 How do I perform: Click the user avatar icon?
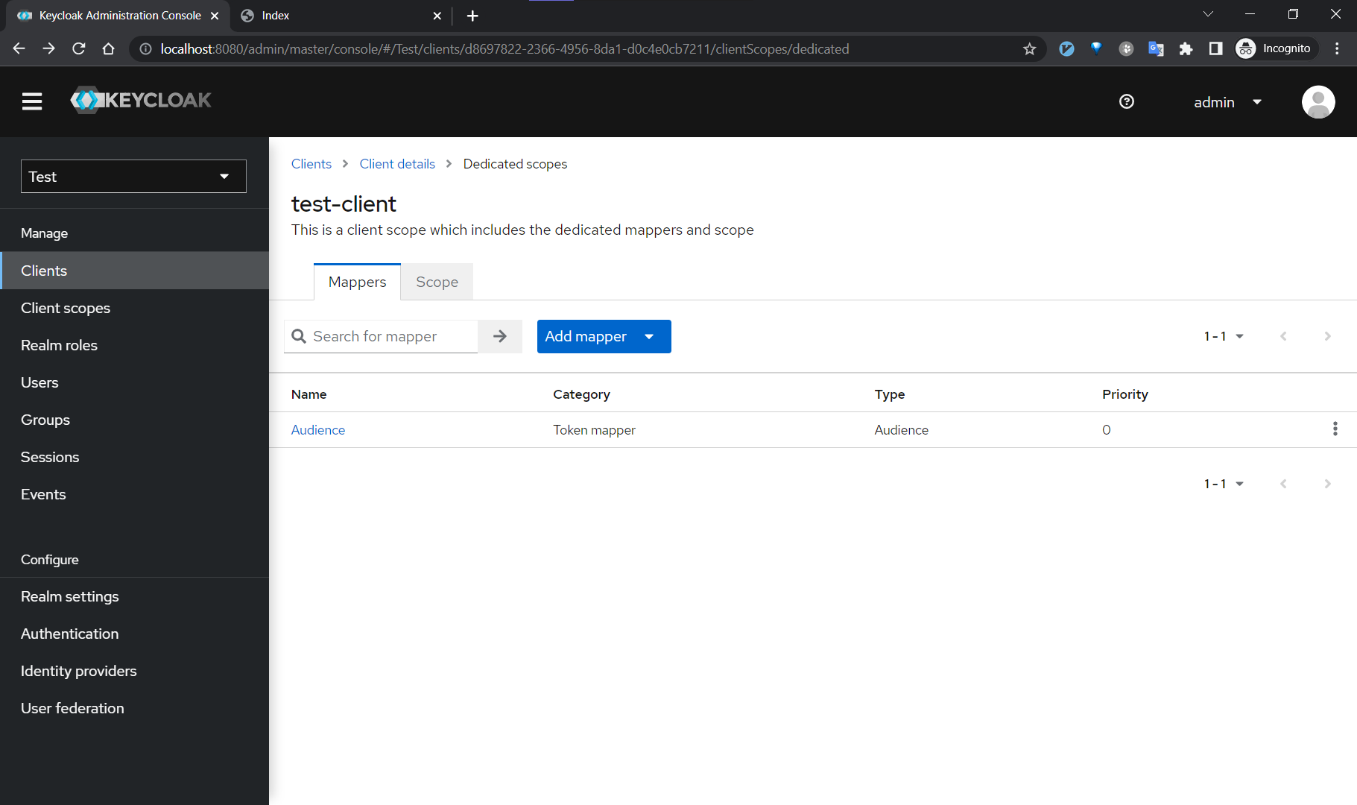pyautogui.click(x=1318, y=101)
